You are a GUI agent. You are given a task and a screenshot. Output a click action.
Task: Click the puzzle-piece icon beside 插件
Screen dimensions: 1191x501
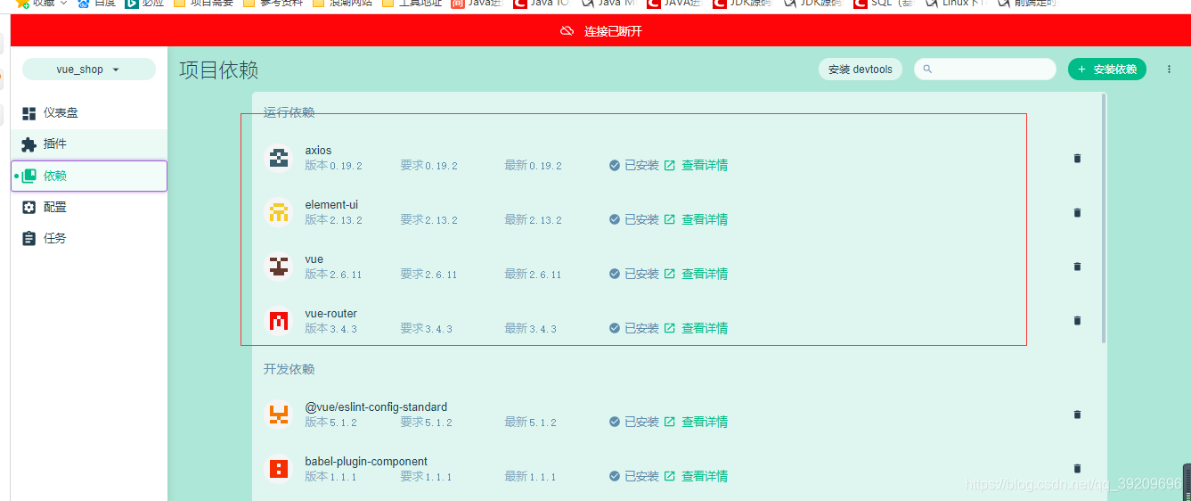click(x=29, y=144)
